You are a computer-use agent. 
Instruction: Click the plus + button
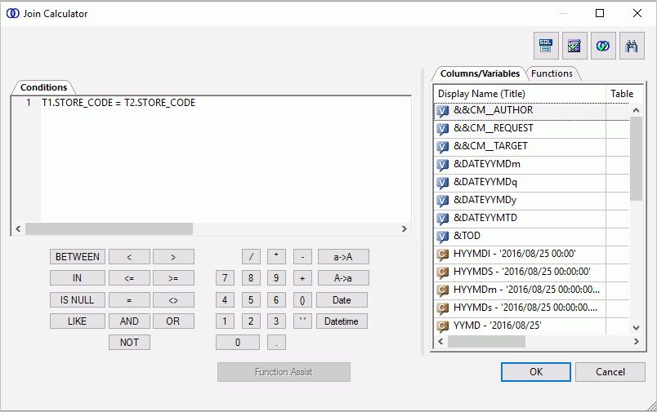coord(302,278)
